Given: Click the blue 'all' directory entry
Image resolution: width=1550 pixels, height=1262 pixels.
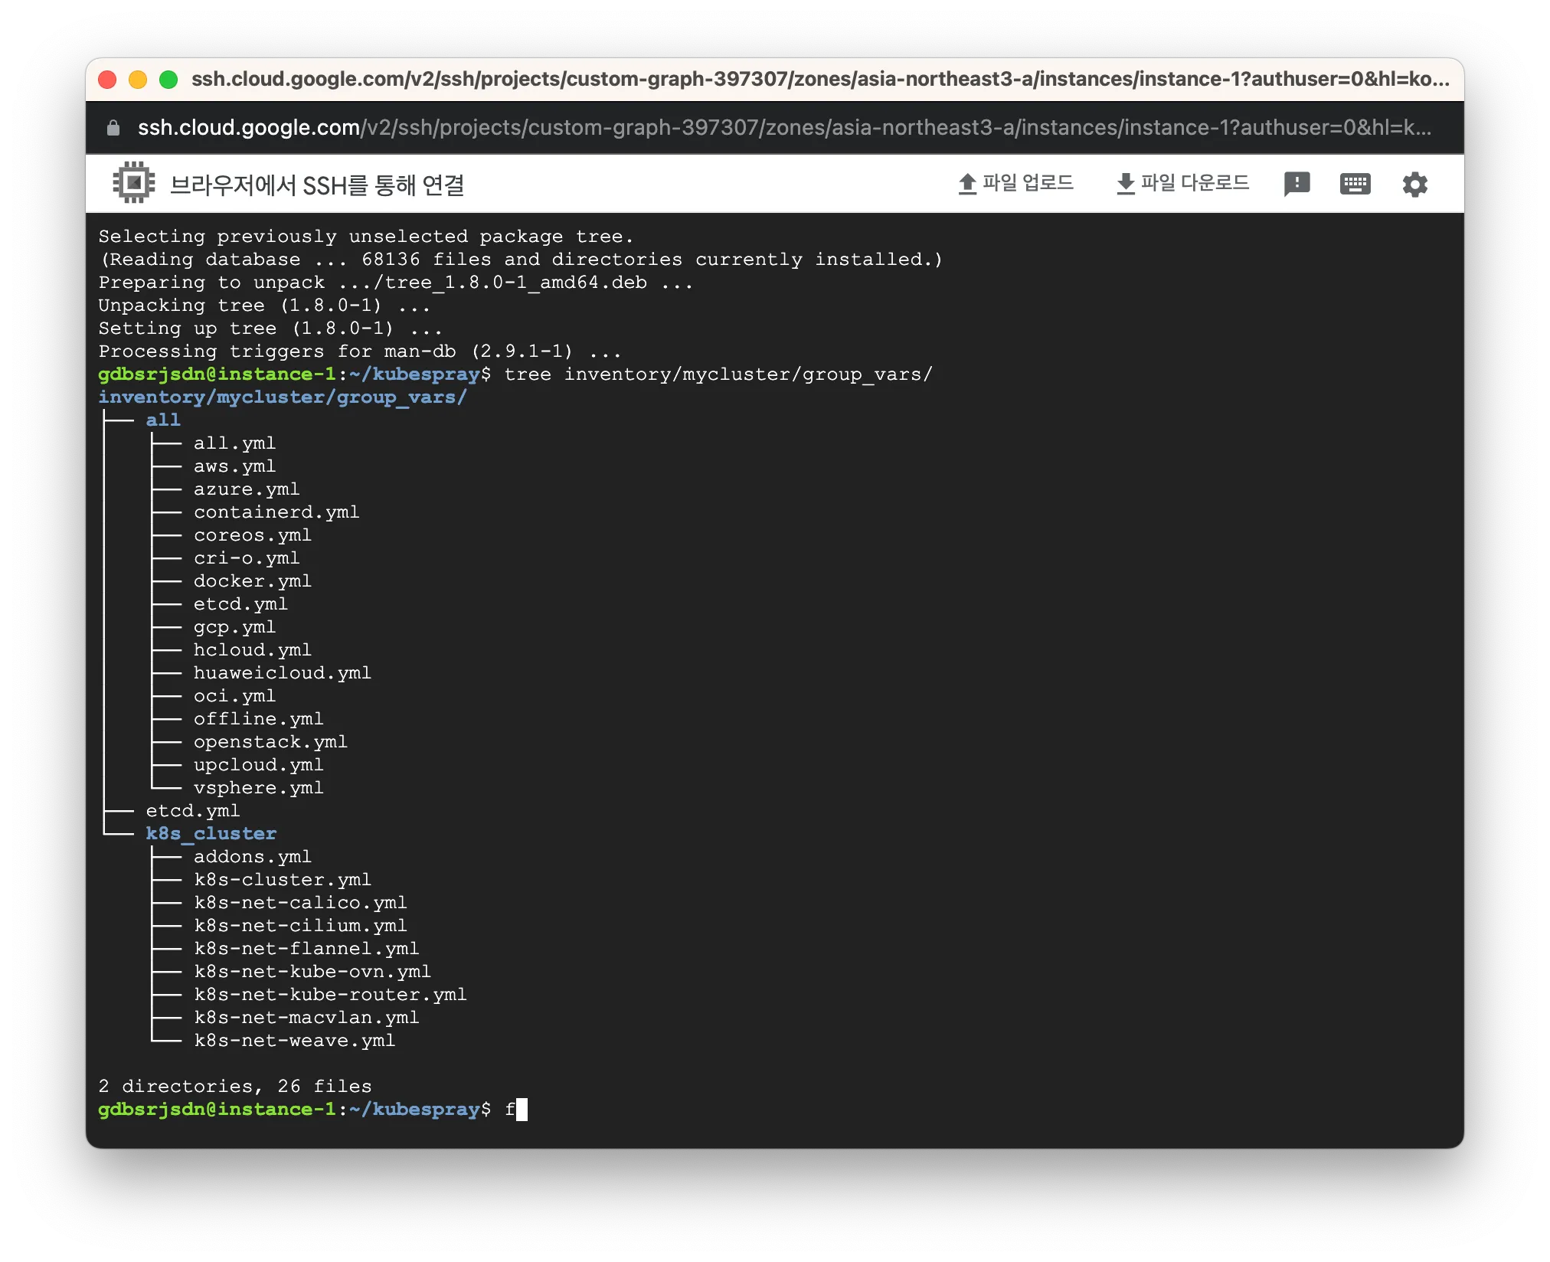Looking at the screenshot, I should 163,420.
